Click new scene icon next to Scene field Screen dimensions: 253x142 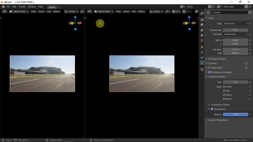(210, 7)
